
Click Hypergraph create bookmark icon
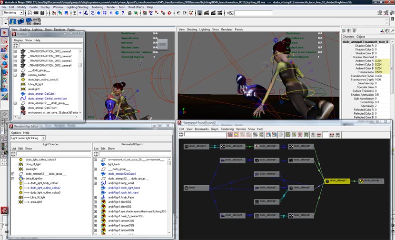268,135
